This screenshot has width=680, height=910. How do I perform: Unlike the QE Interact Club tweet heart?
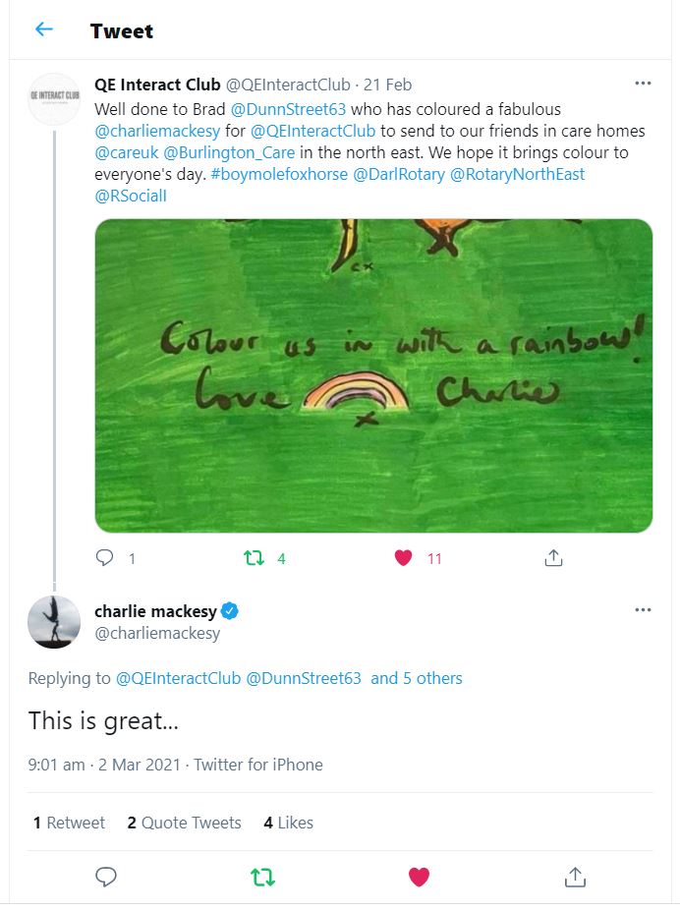pos(403,558)
